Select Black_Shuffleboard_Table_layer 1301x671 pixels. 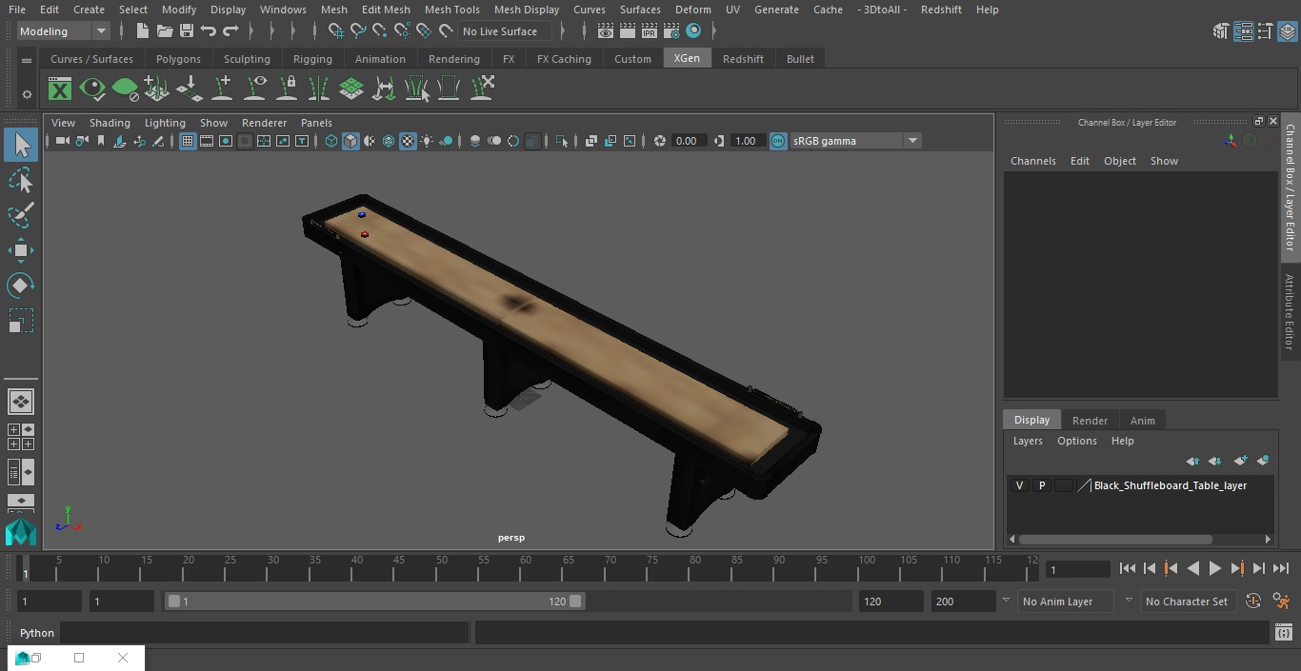coord(1170,485)
